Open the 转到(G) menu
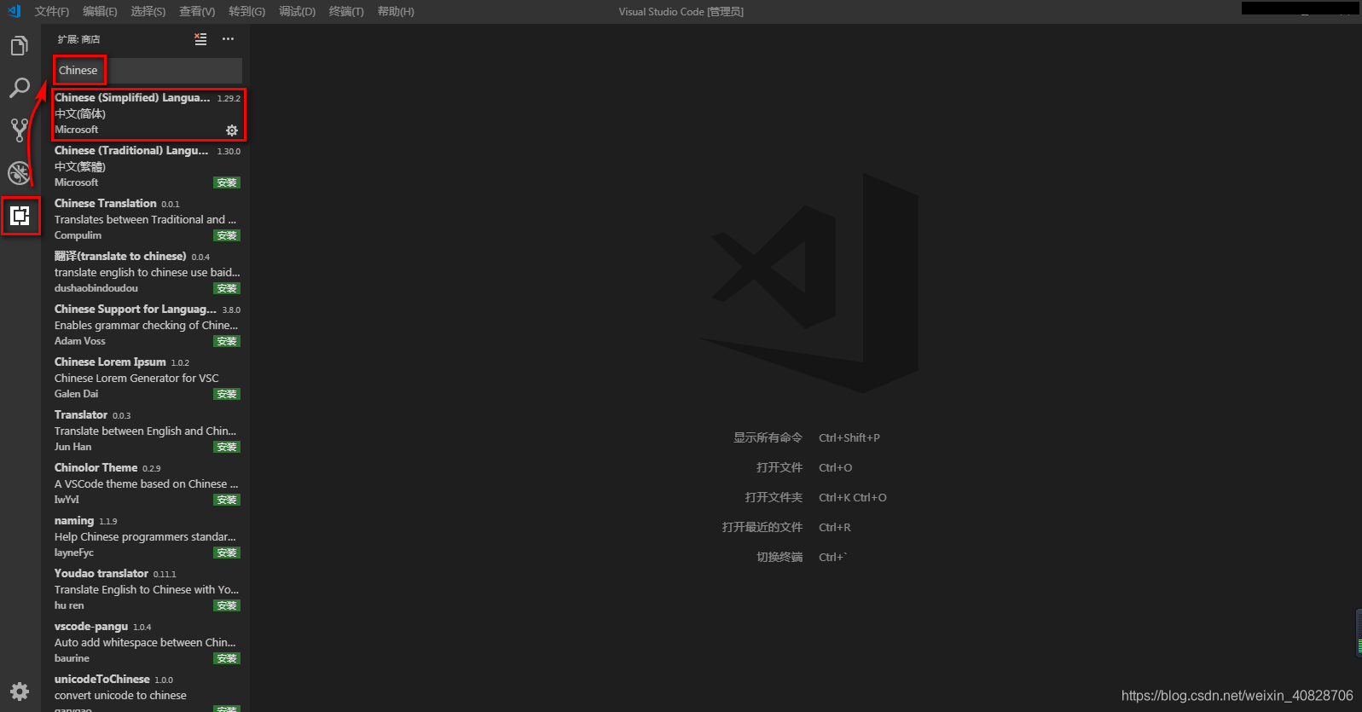 tap(246, 11)
